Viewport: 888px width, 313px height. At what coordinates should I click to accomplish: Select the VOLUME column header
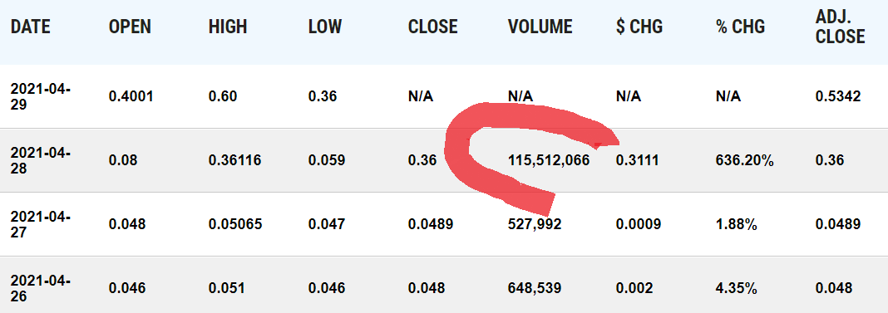pyautogui.click(x=540, y=27)
